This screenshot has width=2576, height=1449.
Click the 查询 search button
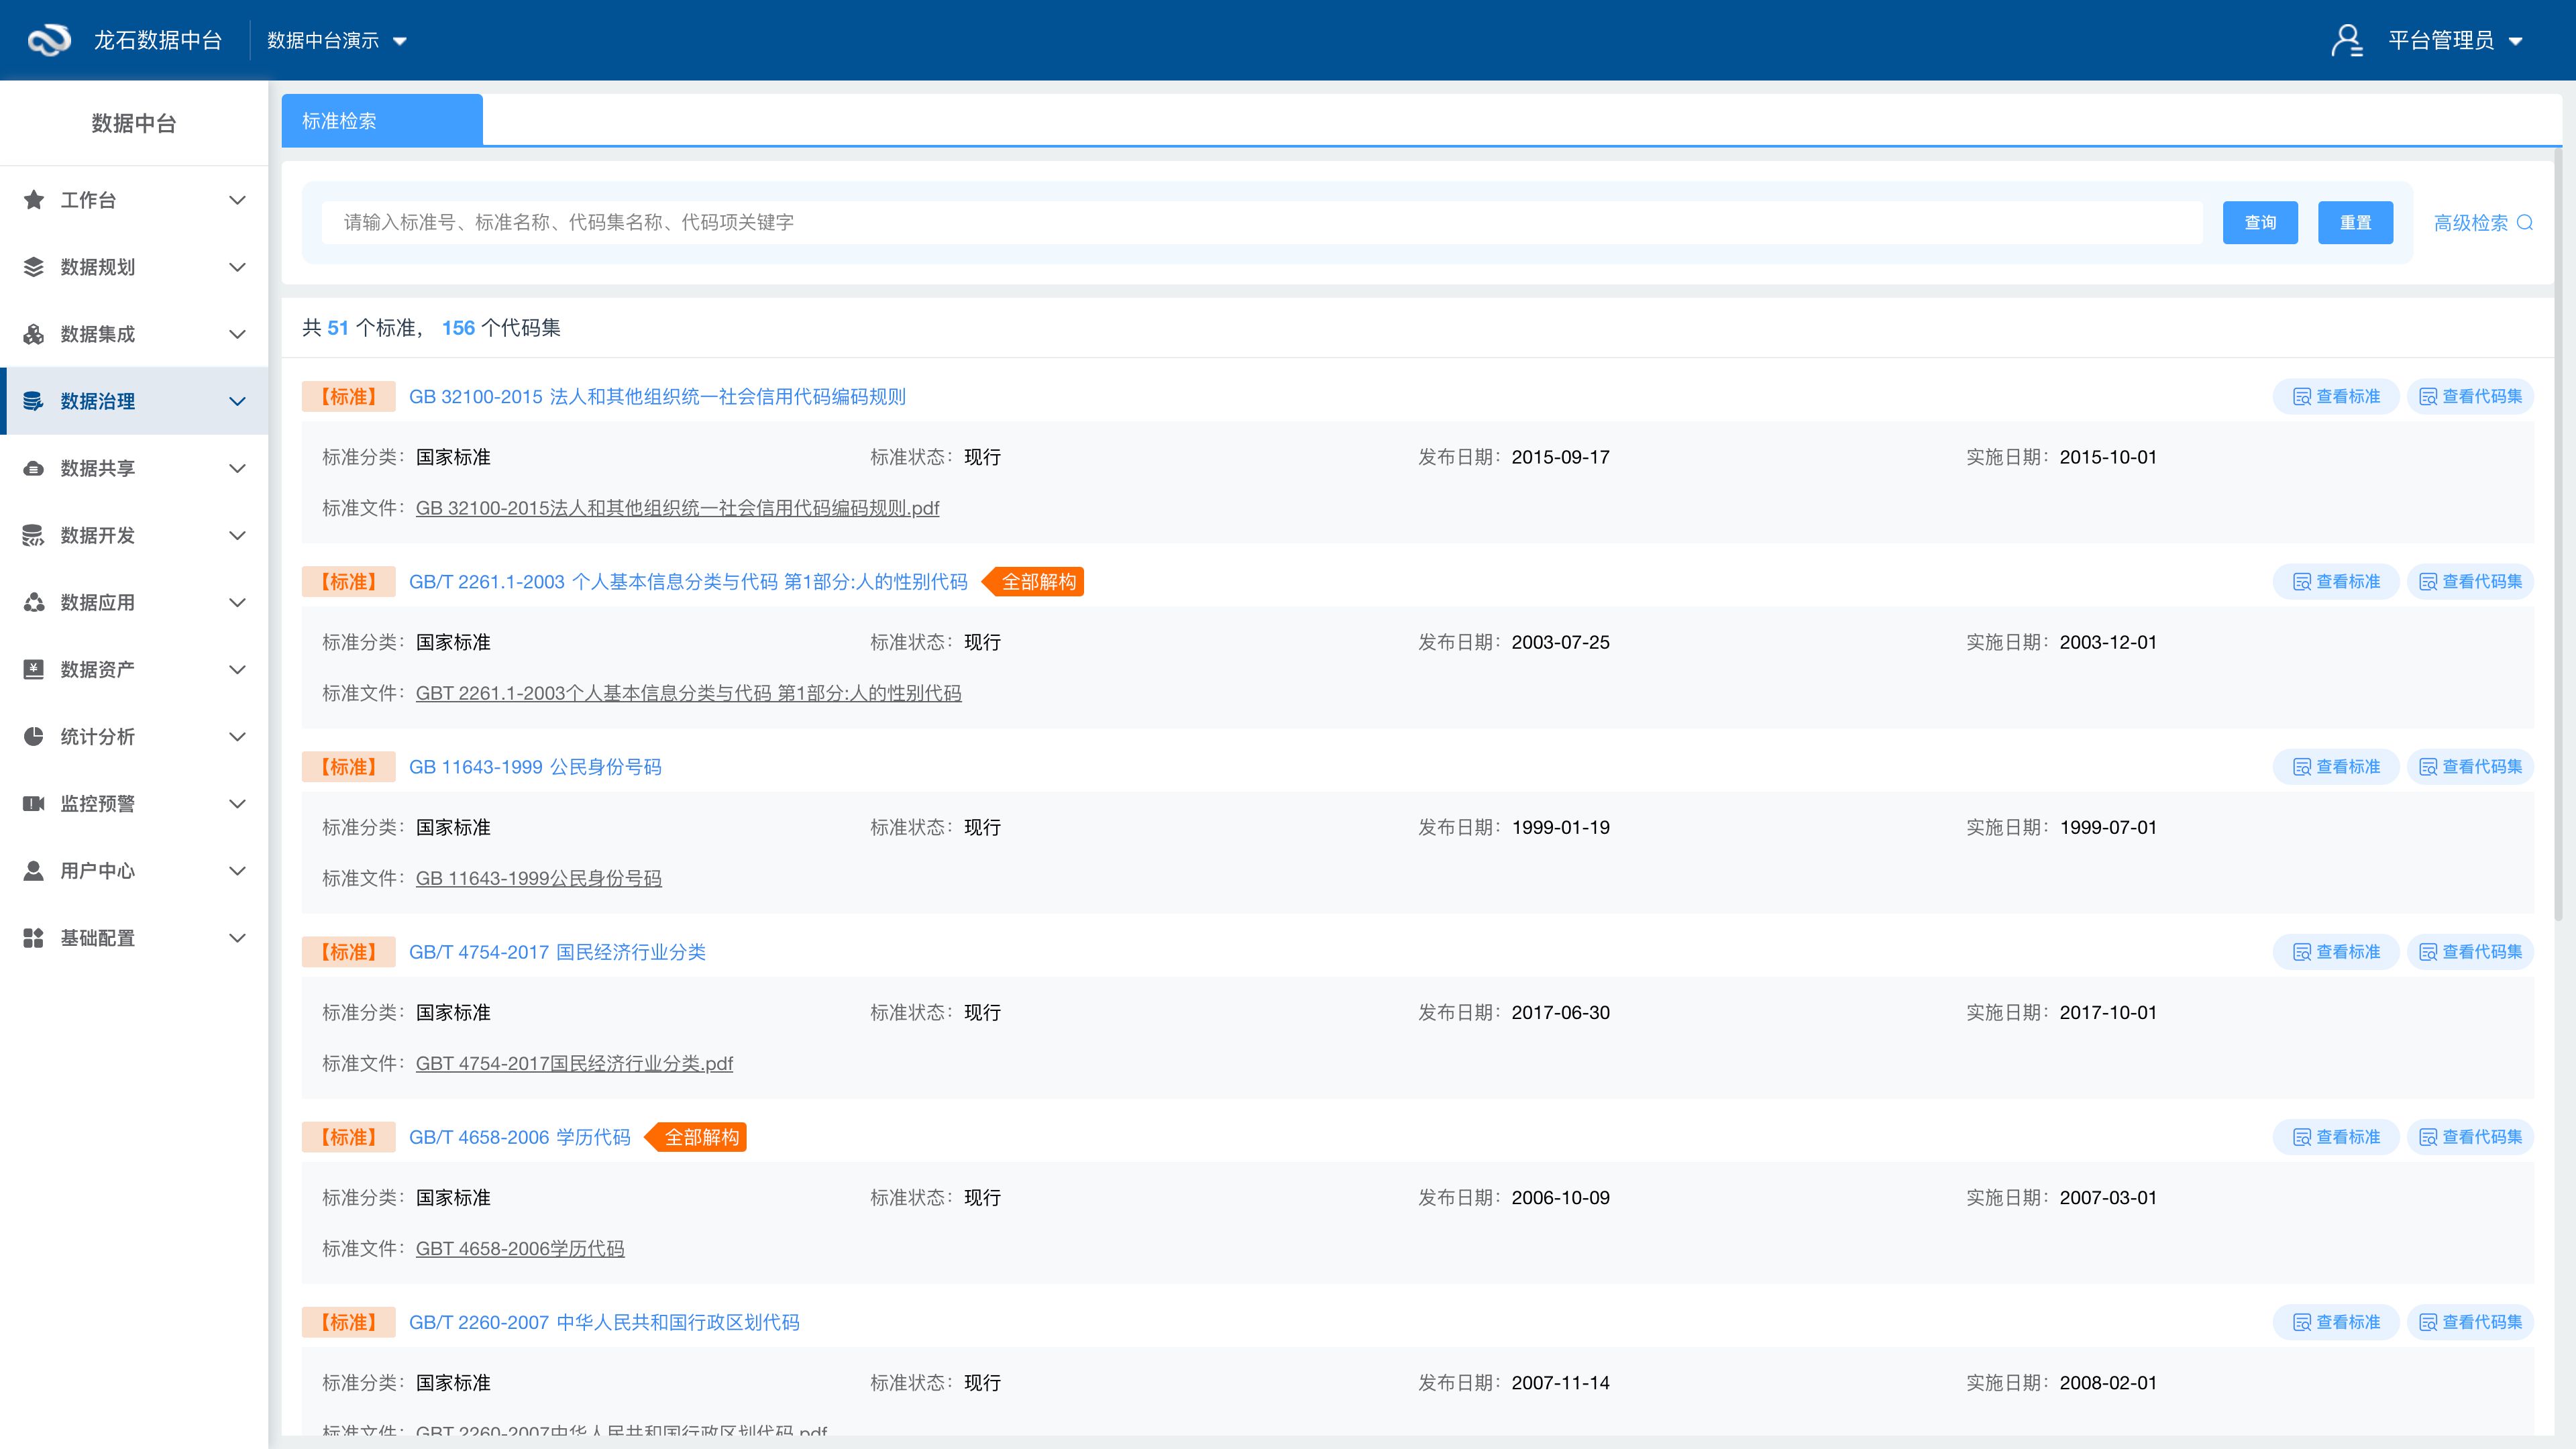tap(2259, 223)
